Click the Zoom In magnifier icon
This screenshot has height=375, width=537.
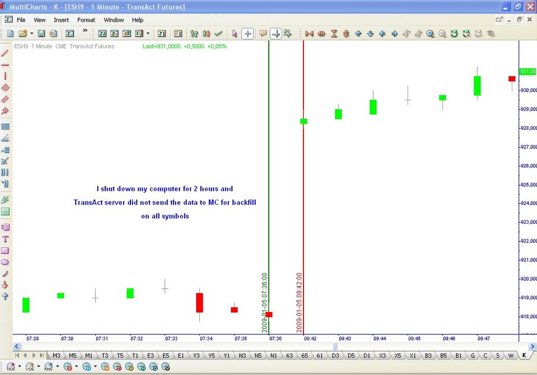tap(431, 34)
